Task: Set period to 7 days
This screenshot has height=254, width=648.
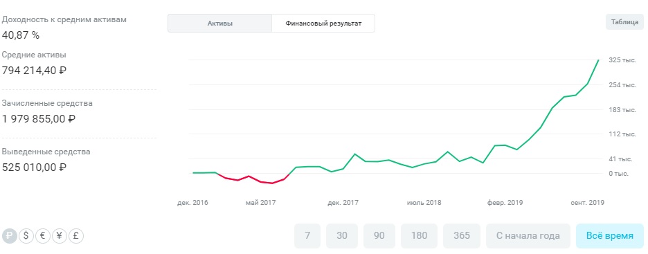Action: click(307, 236)
